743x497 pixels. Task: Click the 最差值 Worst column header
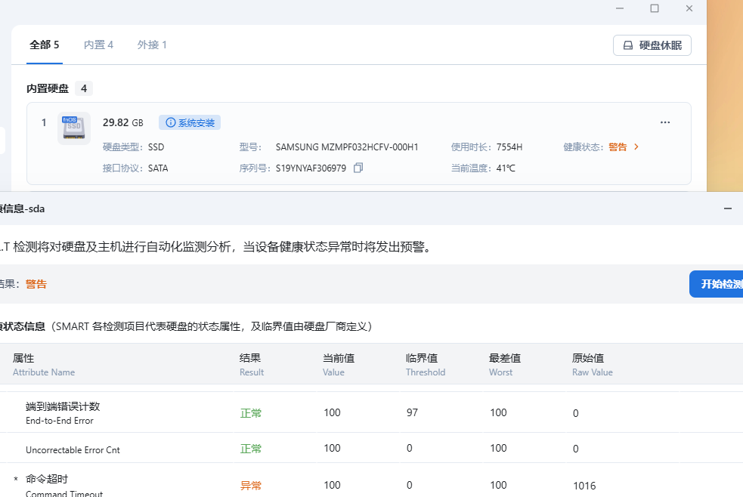(x=505, y=365)
